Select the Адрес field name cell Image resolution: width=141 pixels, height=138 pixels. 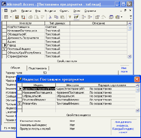(26, 42)
